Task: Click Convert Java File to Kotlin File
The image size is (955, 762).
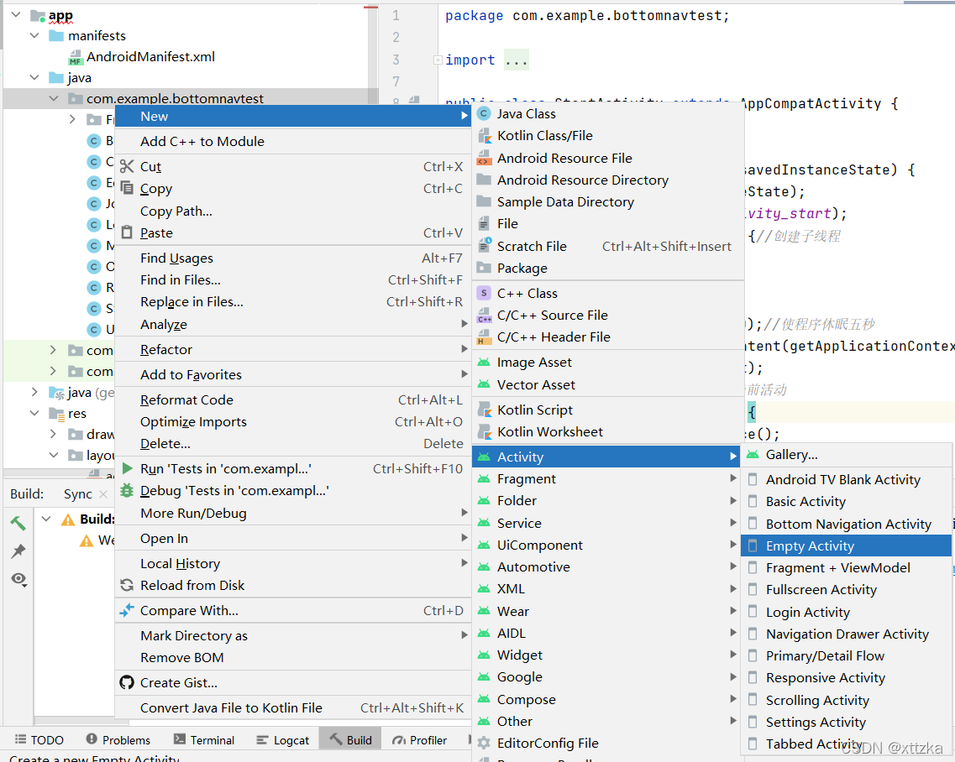Action: tap(232, 707)
